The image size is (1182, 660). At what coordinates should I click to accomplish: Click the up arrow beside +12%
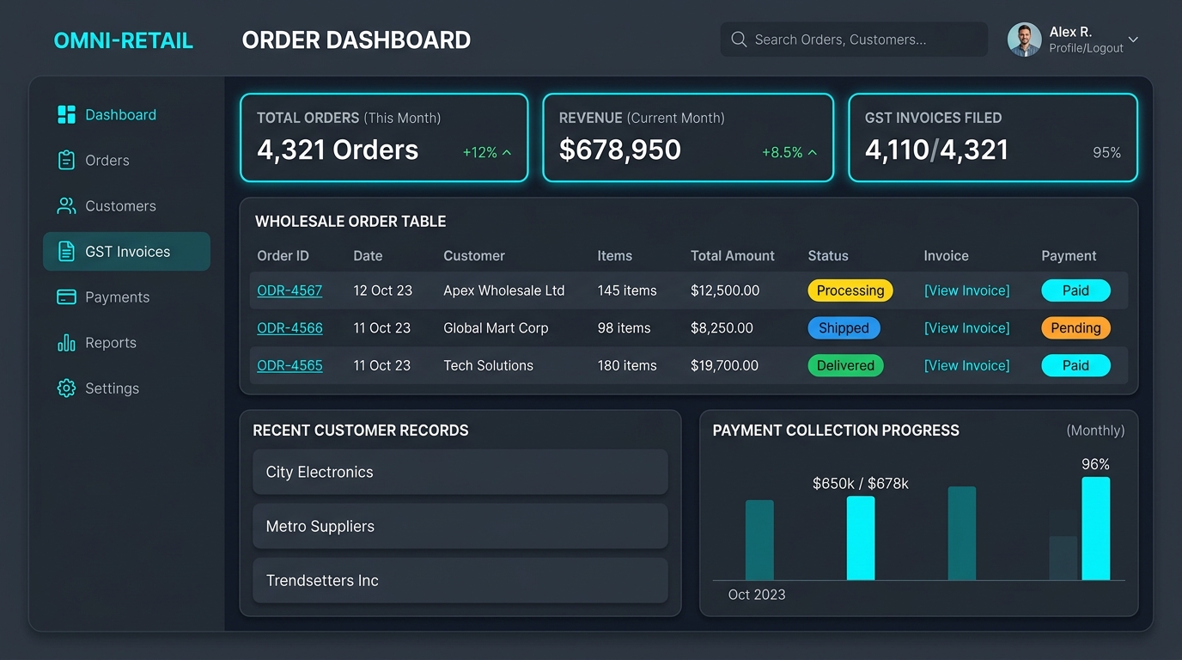pos(507,152)
